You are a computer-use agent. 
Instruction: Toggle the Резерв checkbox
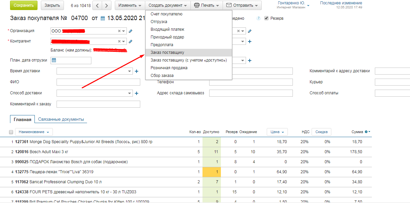pyautogui.click(x=266, y=18)
